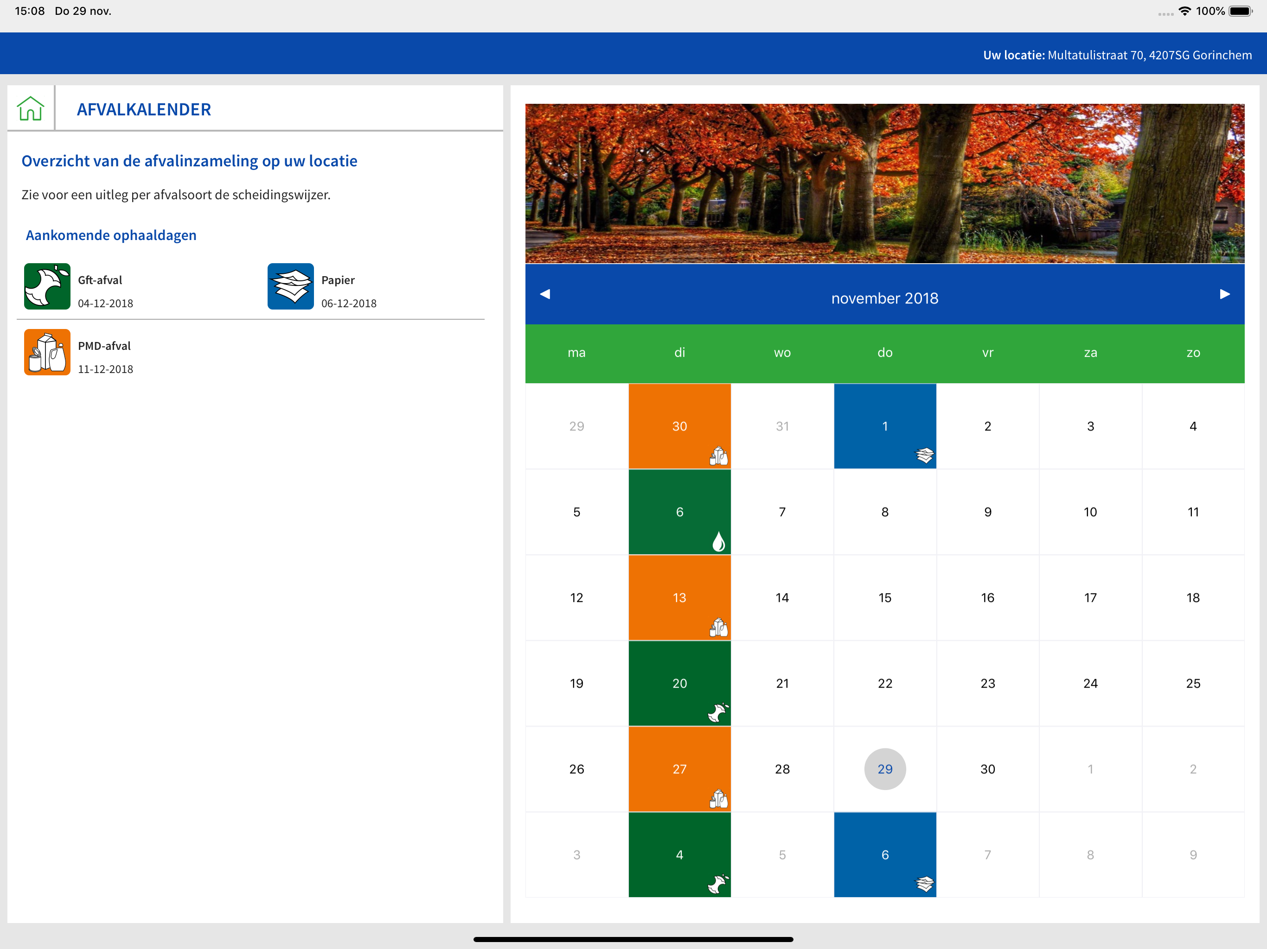Viewport: 1267px width, 949px height.
Task: Tap the 15:08 clock in status bar
Action: (x=30, y=11)
